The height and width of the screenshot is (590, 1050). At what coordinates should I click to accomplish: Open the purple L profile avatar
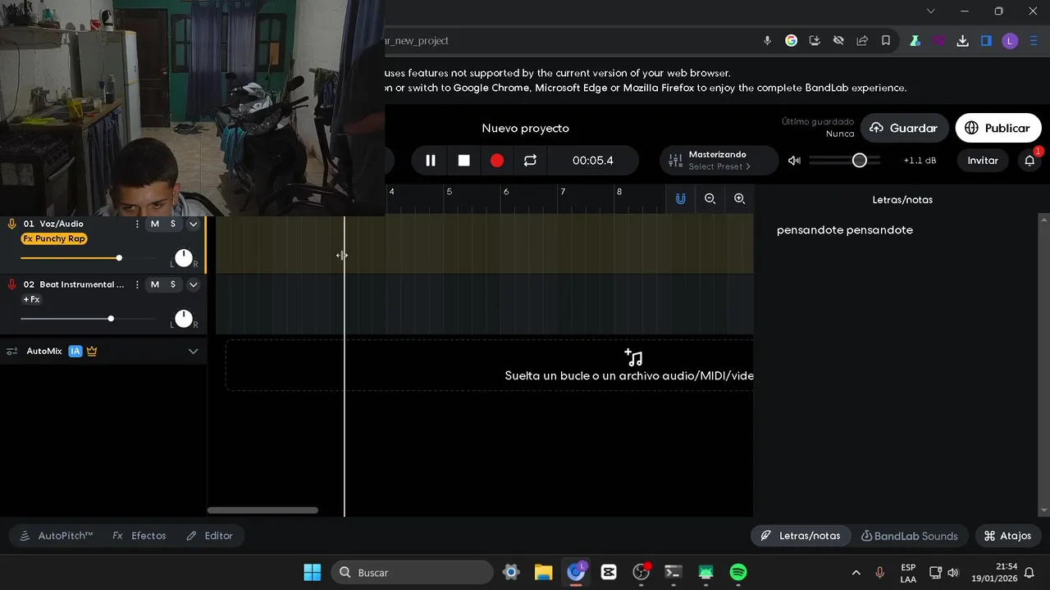(1010, 40)
